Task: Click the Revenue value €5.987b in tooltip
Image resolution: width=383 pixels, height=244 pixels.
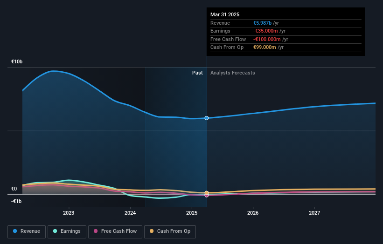Action: (x=262, y=23)
